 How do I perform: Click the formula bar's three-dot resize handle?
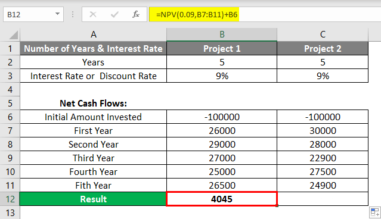pos(73,14)
